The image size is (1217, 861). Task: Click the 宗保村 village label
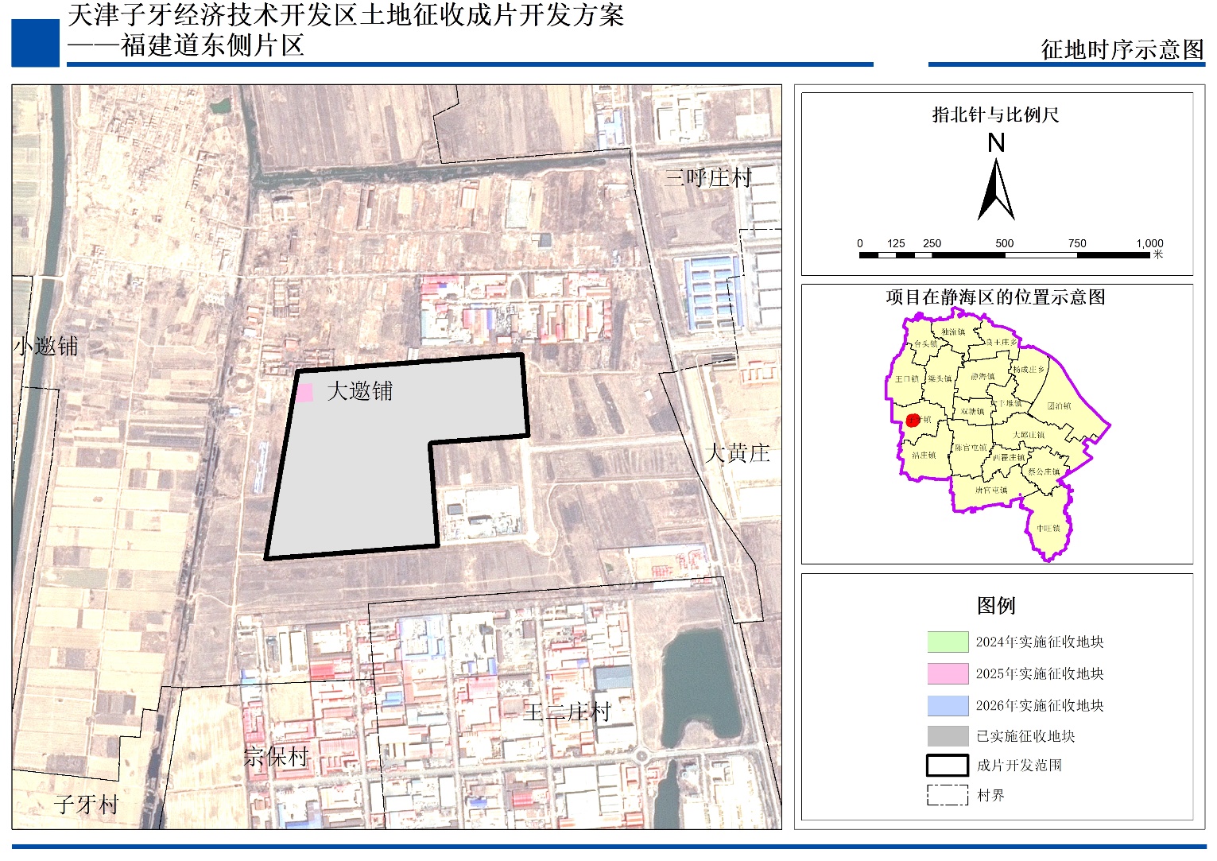[x=276, y=756]
